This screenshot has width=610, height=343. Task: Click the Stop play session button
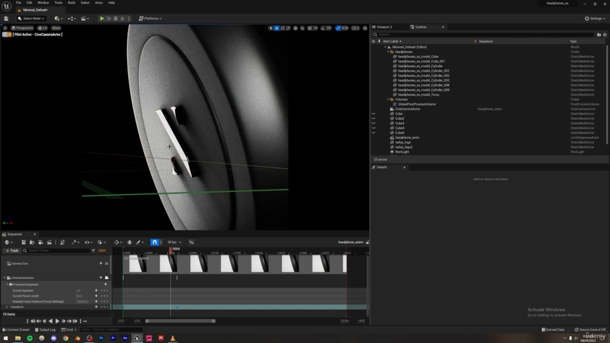coord(115,19)
